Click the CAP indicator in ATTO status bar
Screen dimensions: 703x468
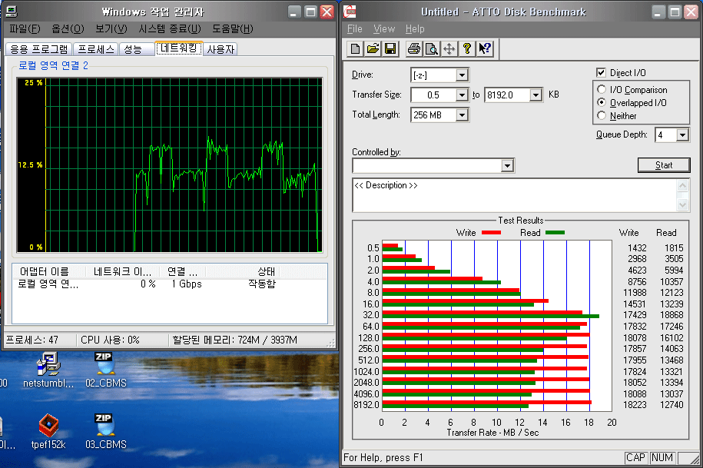635,458
